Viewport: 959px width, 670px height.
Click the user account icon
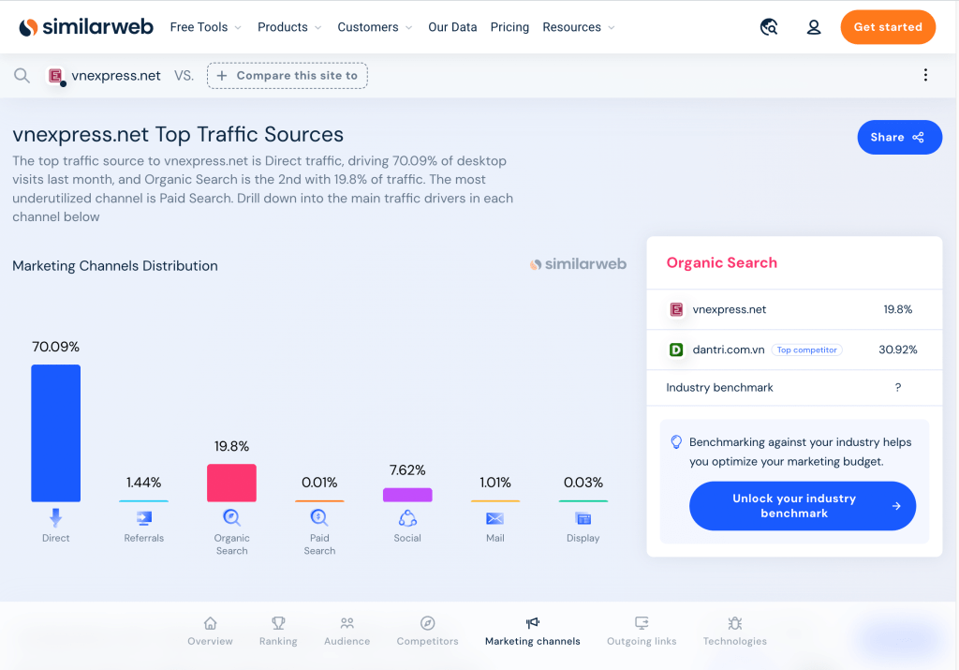(814, 27)
